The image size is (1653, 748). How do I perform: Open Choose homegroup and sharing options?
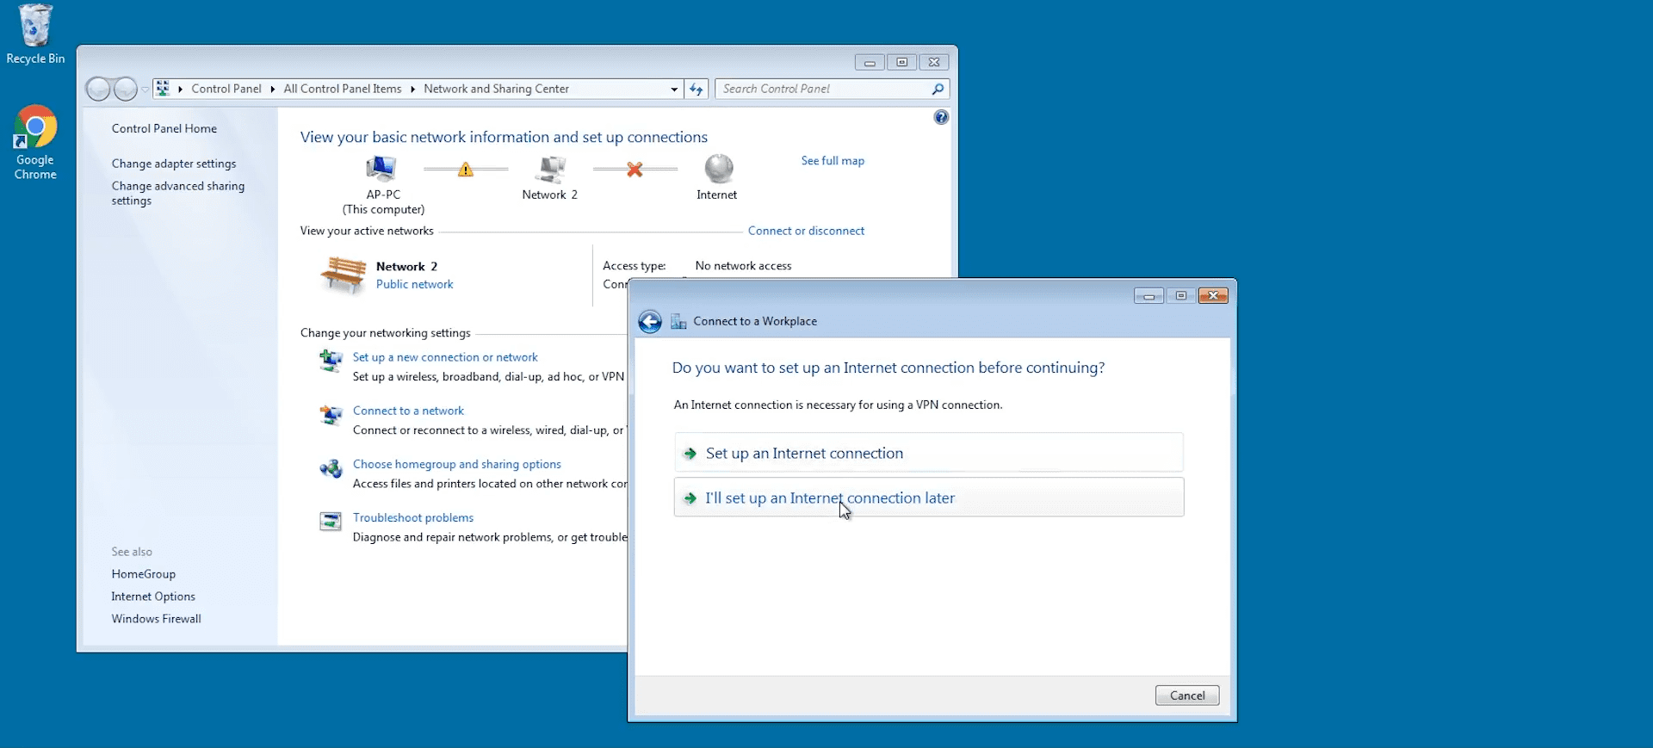[457, 464]
